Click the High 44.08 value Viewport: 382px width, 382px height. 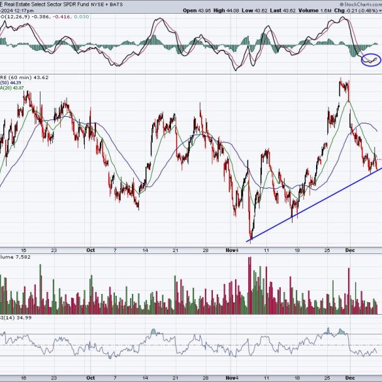(x=227, y=10)
